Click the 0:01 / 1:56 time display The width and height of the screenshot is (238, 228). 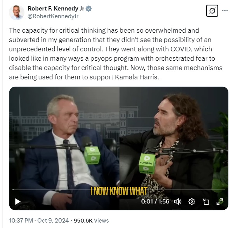[x=155, y=202]
